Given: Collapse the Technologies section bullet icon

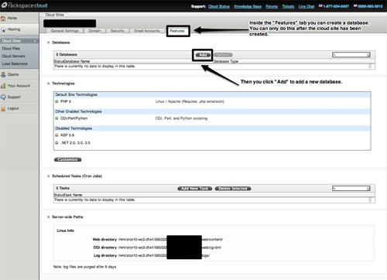Looking at the screenshot, I should pyautogui.click(x=48, y=84).
